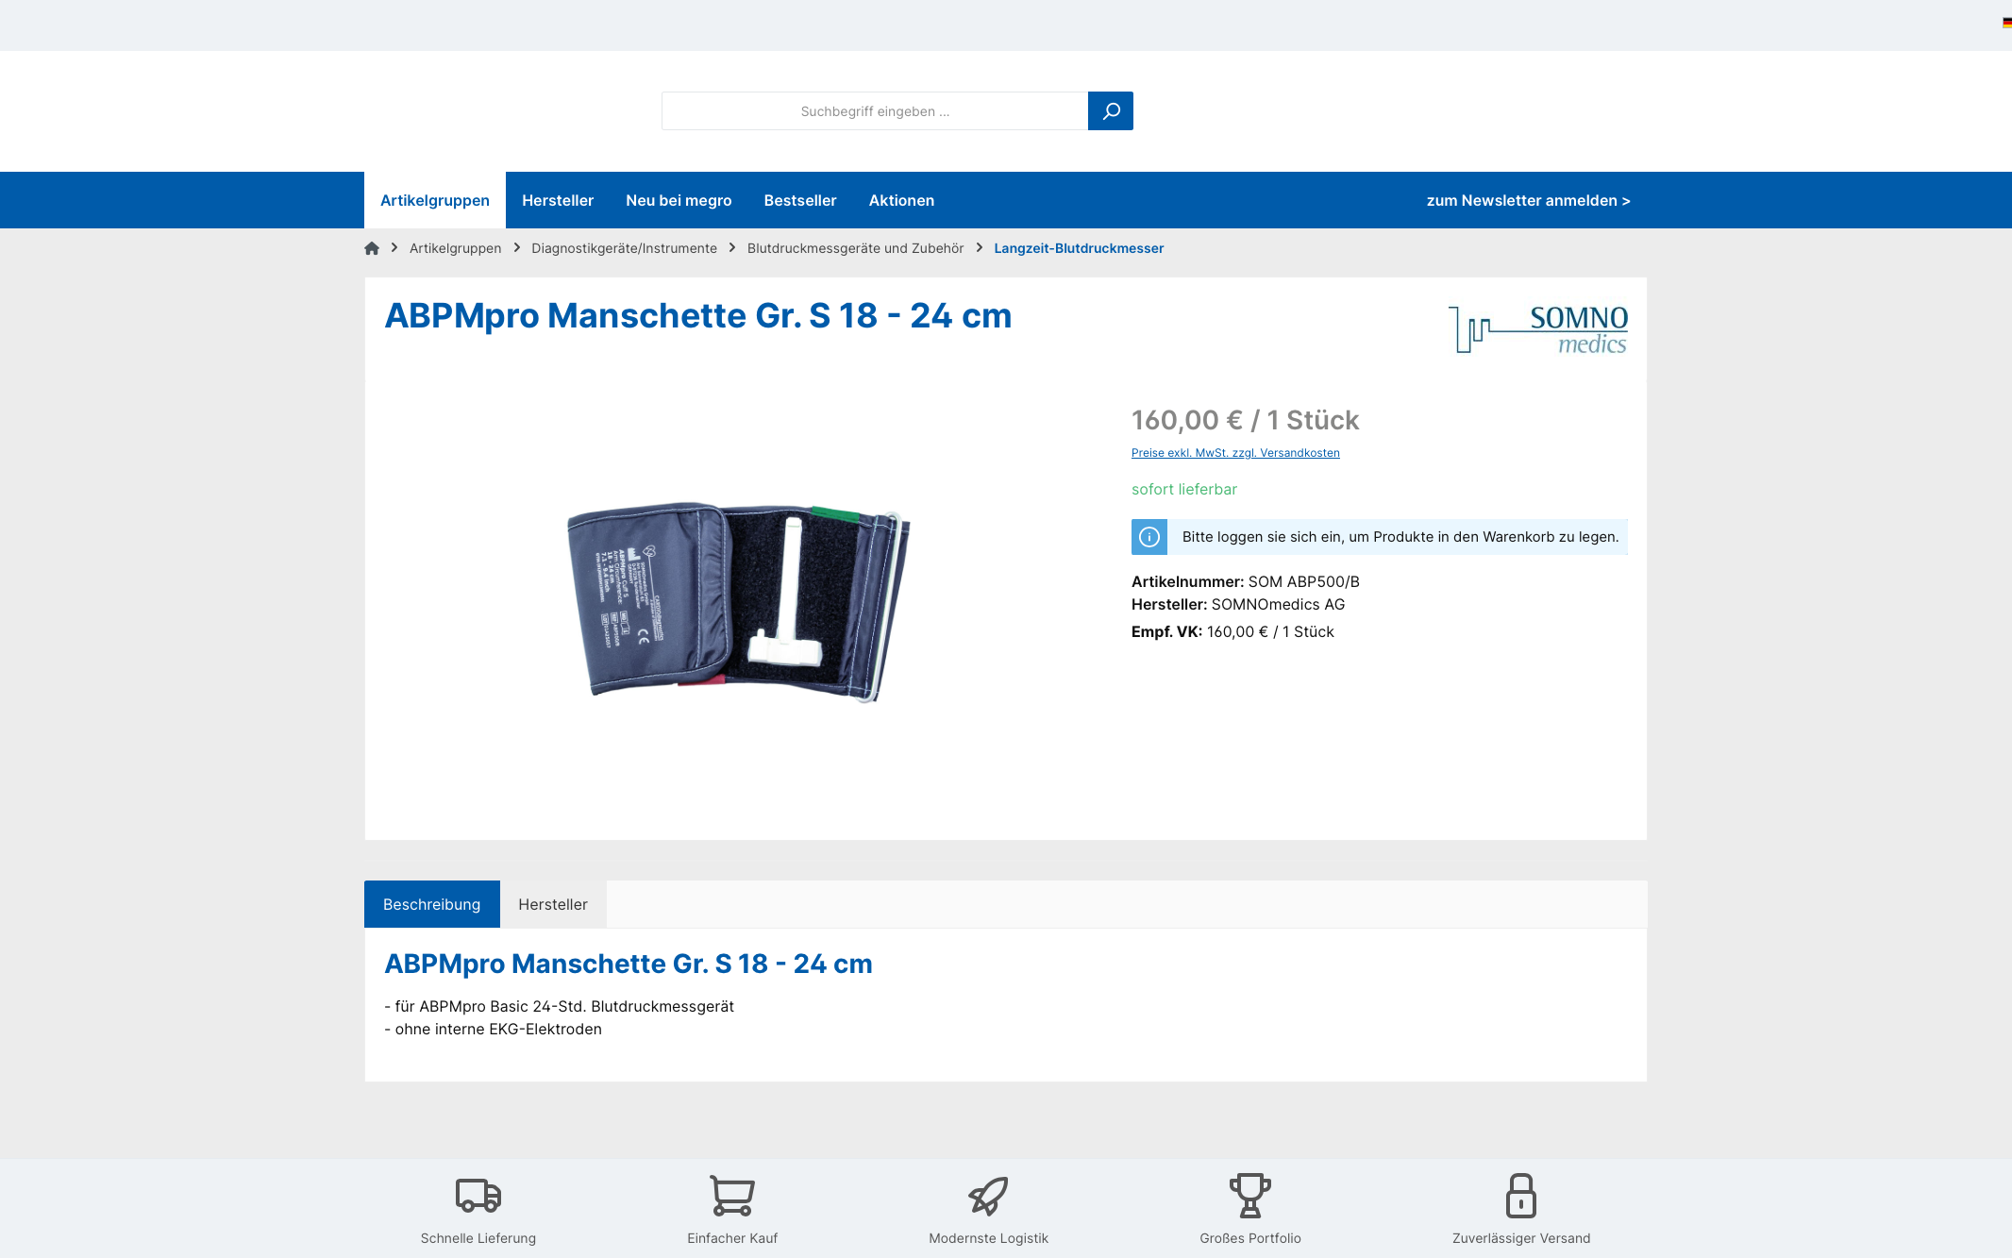Go to home via breadcrumb house icon
2012x1258 pixels.
click(x=372, y=248)
